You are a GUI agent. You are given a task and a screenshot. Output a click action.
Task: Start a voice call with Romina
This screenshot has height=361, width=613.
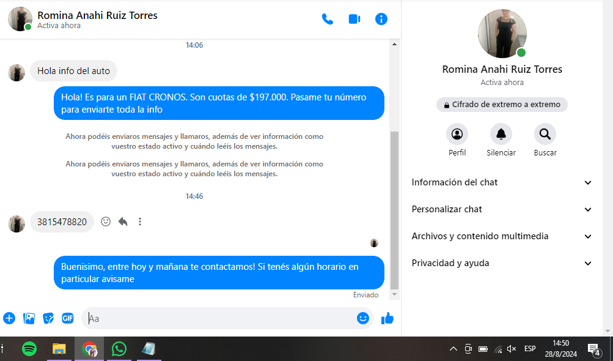pos(328,19)
